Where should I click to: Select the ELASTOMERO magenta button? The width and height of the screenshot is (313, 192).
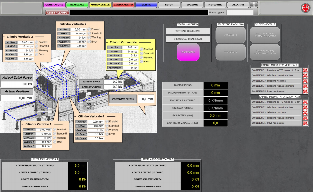(188, 52)
